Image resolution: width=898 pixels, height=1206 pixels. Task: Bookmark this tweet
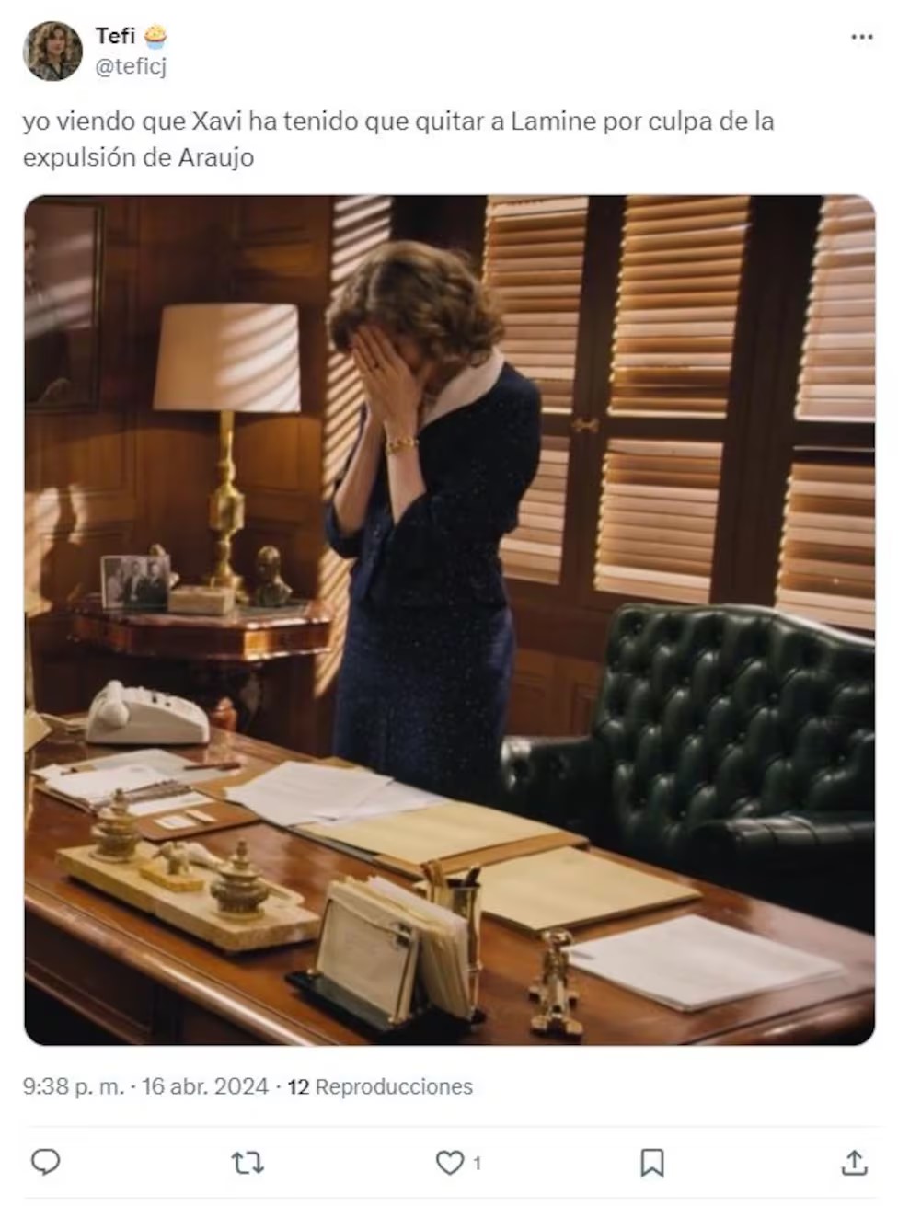pyautogui.click(x=651, y=1163)
